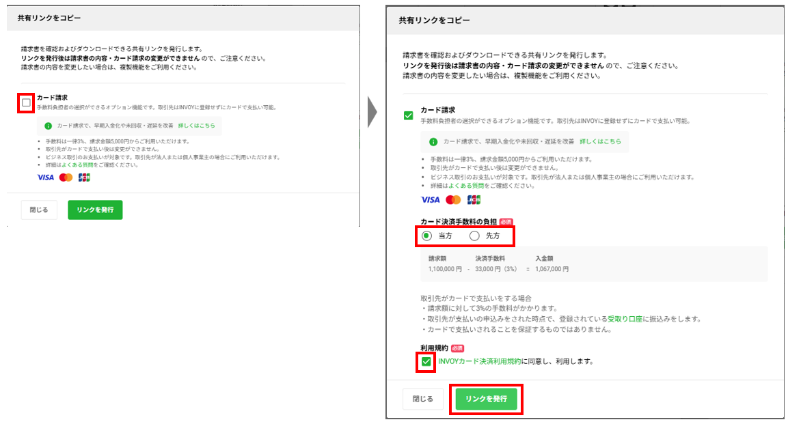Click 共有リンクをコピー title in left dialog
This screenshot has height=422, width=788.
click(x=49, y=18)
